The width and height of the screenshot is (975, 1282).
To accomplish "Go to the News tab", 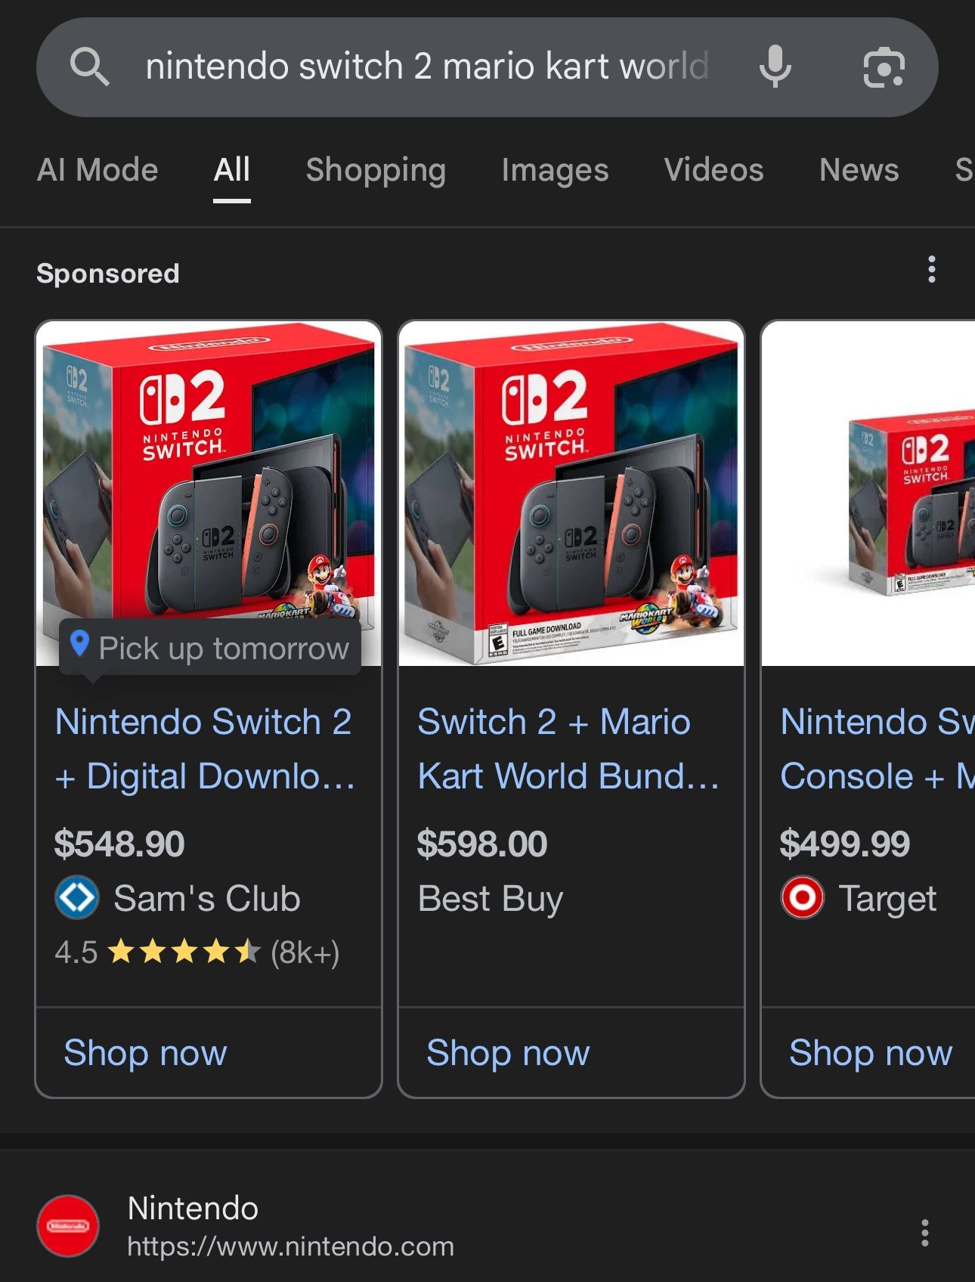I will point(859,170).
